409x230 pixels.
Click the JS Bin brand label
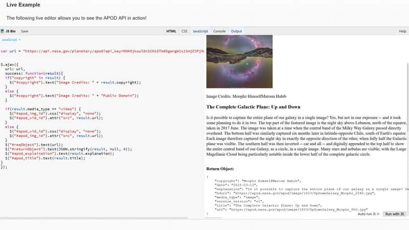(11, 31)
